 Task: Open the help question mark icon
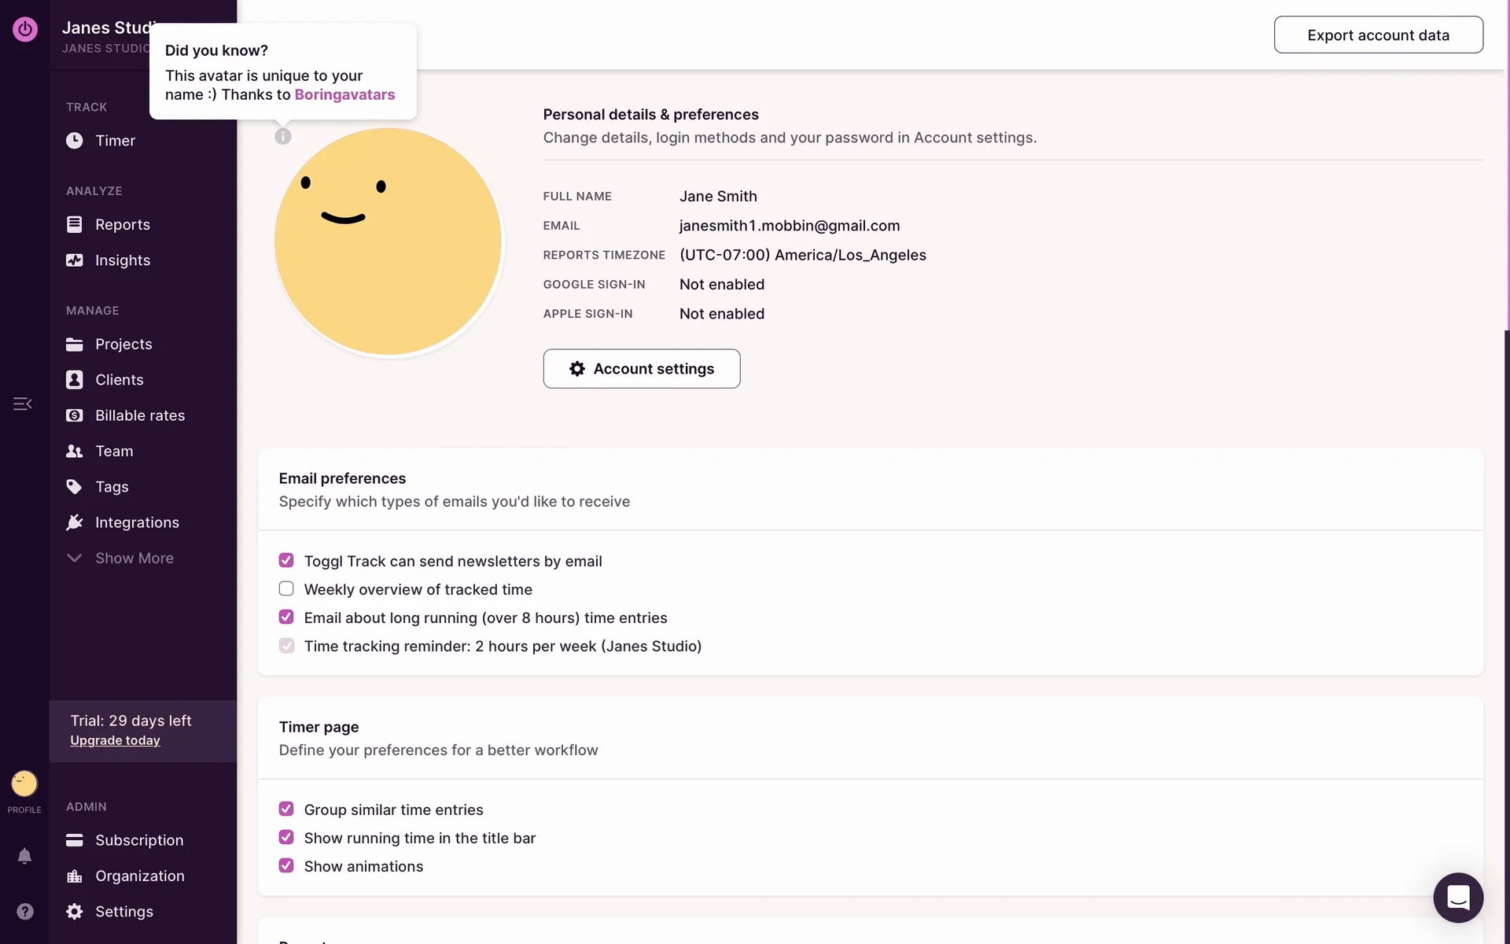pyautogui.click(x=24, y=911)
